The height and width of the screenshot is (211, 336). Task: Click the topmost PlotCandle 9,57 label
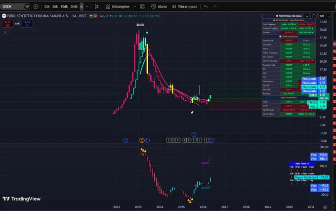point(314,79)
